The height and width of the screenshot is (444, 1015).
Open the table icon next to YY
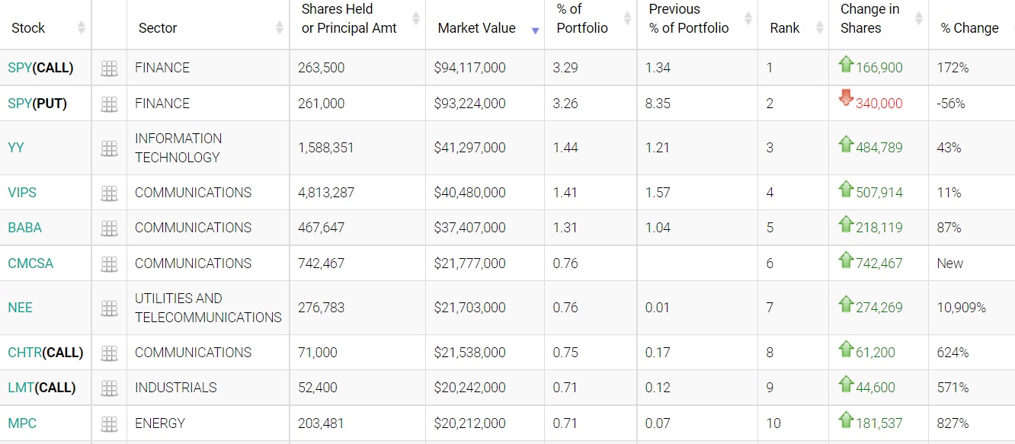(109, 149)
